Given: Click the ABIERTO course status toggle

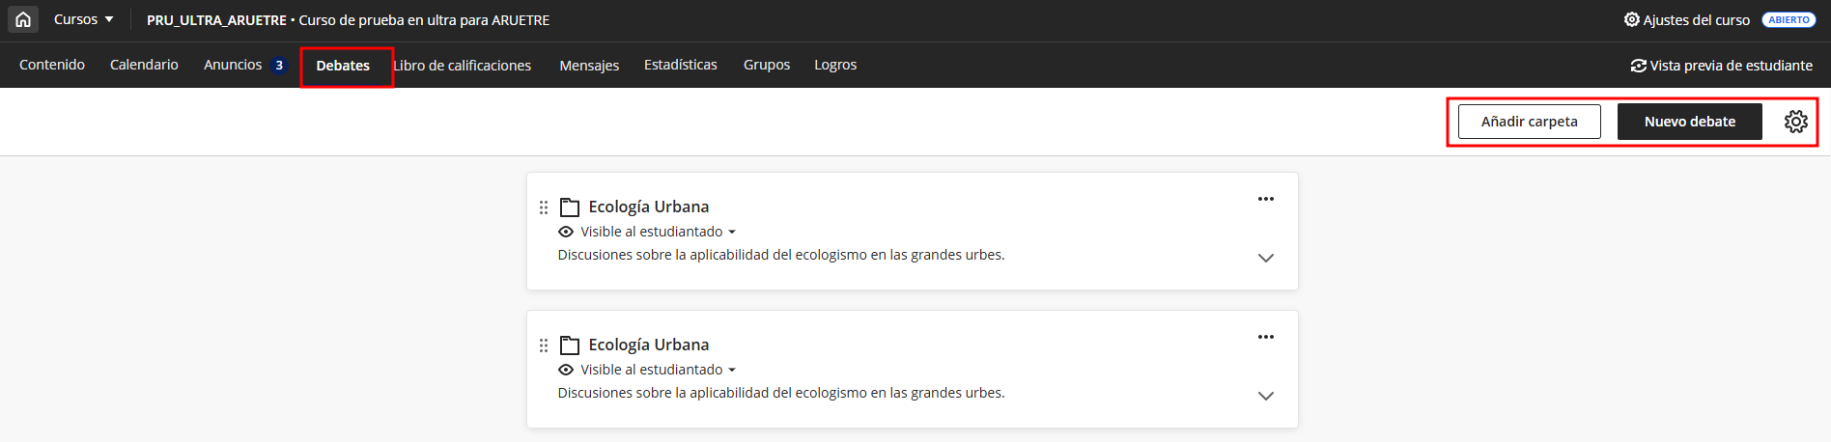Looking at the screenshot, I should (x=1789, y=20).
